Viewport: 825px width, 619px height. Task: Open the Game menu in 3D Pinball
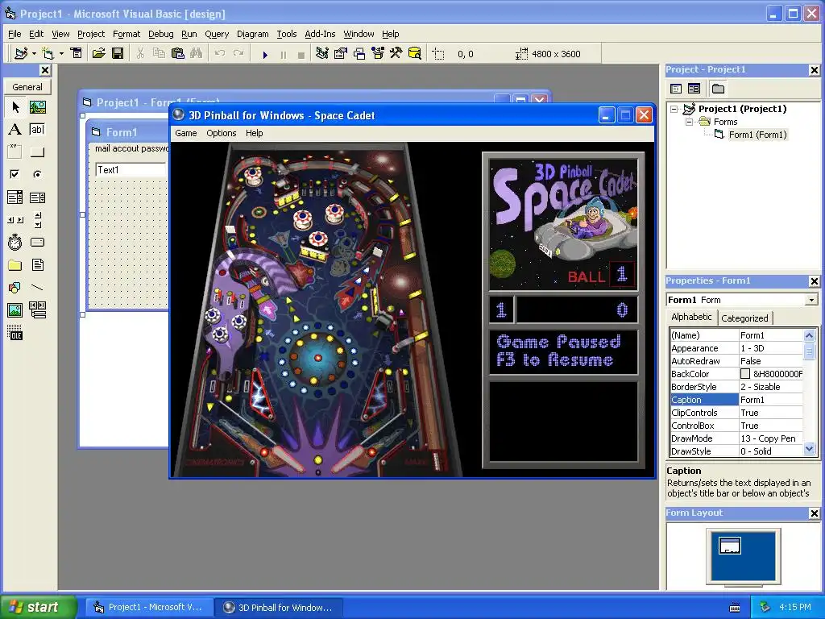click(x=186, y=133)
